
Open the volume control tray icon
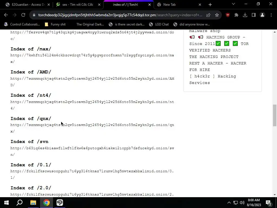coord(242,203)
